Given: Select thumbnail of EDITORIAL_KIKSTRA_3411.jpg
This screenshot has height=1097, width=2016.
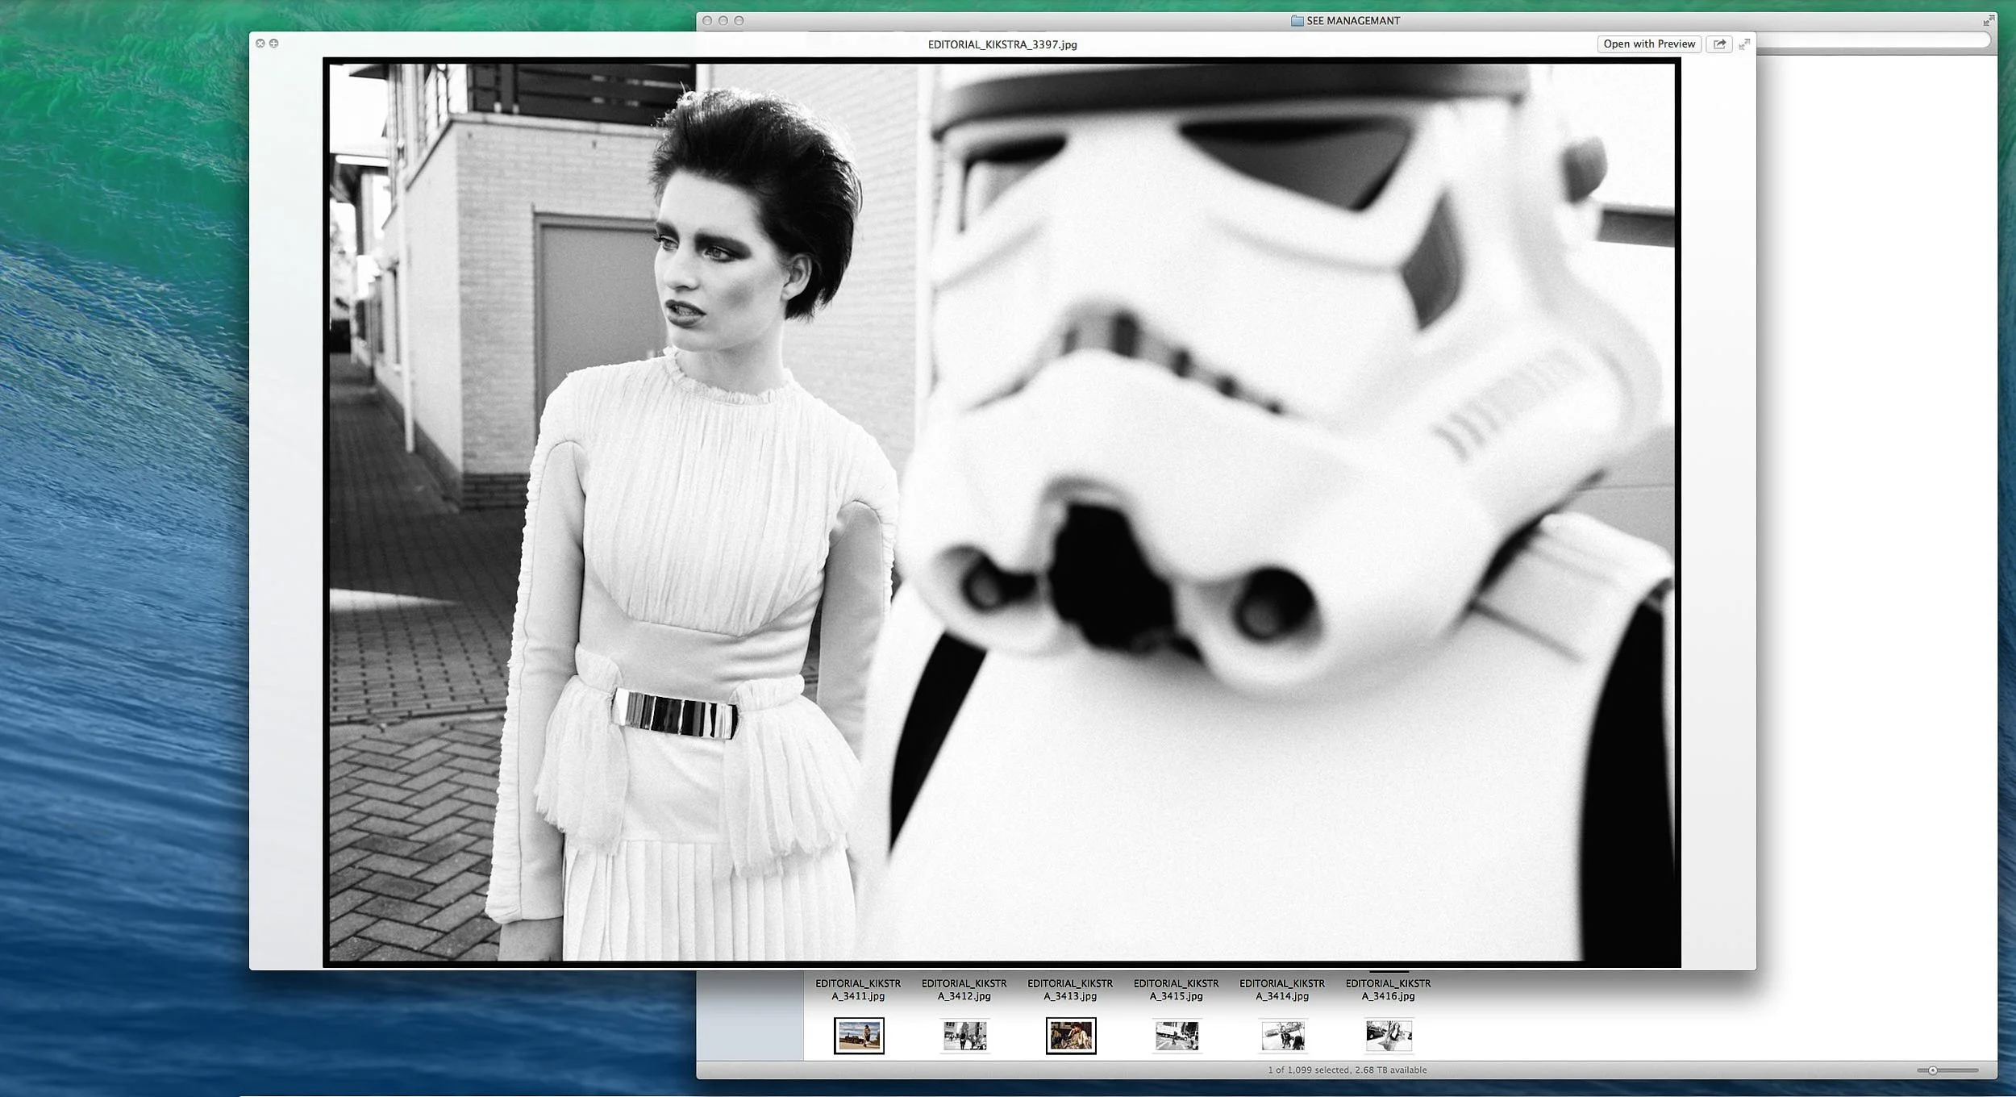Looking at the screenshot, I should point(859,1036).
